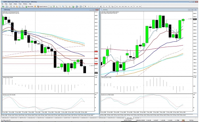Screen dimensions: 199x122
Task: Click the zoom in magnifier icon
Action: click(60, 6)
